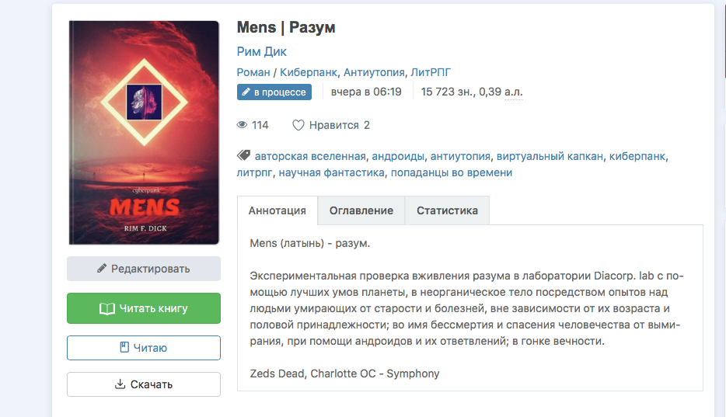Click the green Читать книгу button
Viewport: 726px width, 417px height.
click(x=144, y=308)
